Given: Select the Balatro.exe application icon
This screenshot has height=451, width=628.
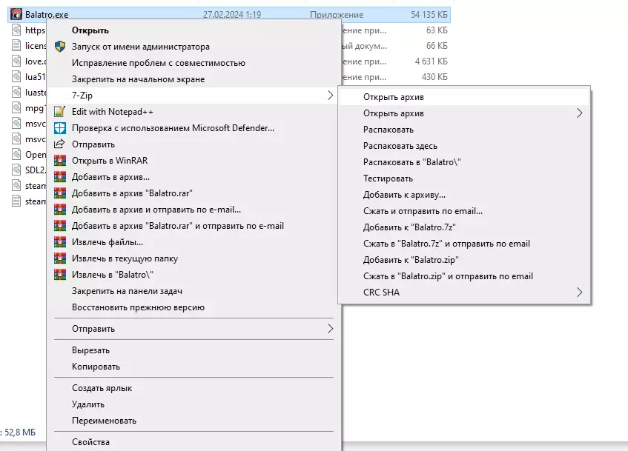Looking at the screenshot, I should [x=16, y=14].
